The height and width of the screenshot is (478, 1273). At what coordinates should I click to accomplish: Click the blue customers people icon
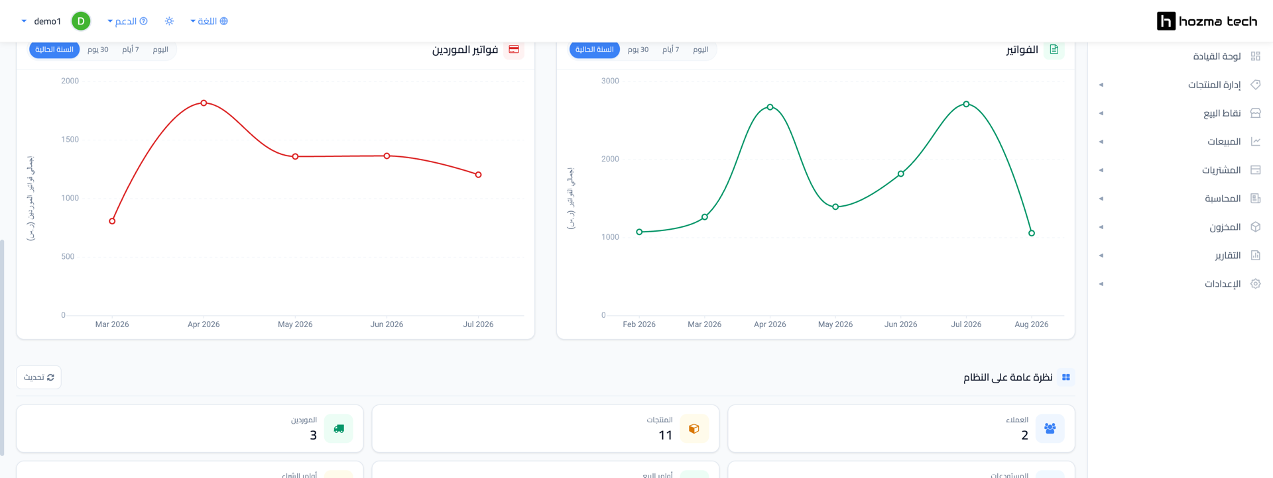click(x=1050, y=428)
